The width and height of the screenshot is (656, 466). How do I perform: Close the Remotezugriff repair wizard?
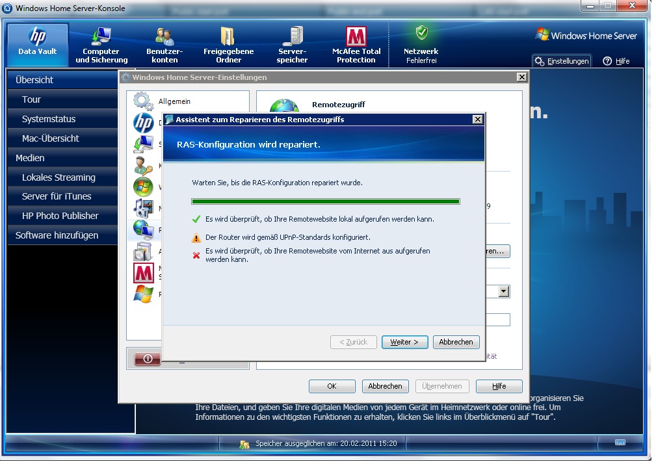click(x=477, y=120)
